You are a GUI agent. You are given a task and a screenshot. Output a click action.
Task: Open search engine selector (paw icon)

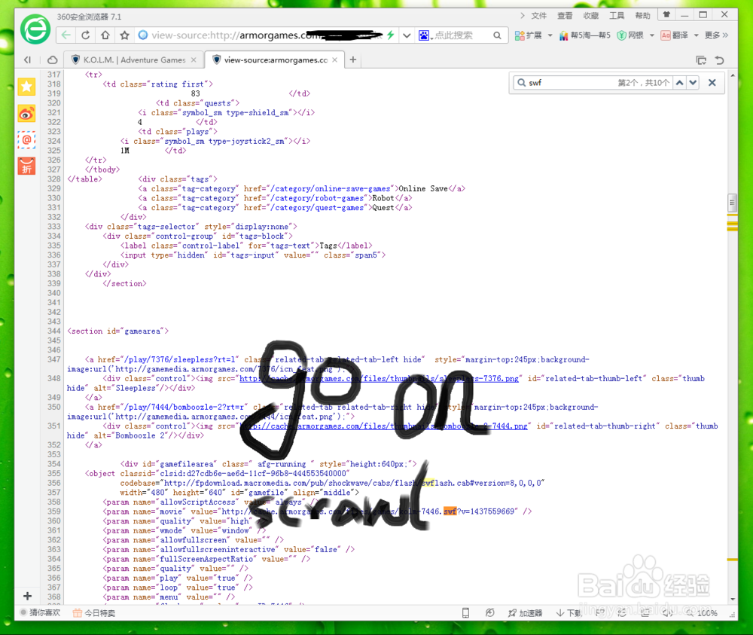[425, 35]
